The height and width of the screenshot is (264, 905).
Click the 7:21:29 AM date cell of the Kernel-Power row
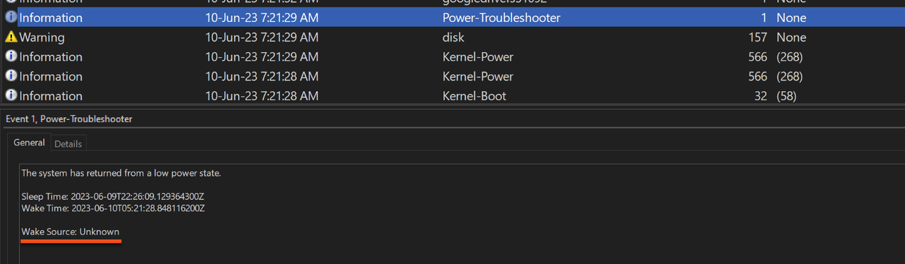tap(262, 56)
